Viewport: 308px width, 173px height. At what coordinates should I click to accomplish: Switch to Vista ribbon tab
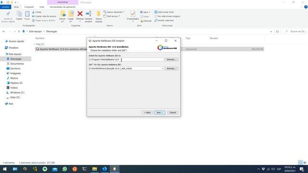42,7
